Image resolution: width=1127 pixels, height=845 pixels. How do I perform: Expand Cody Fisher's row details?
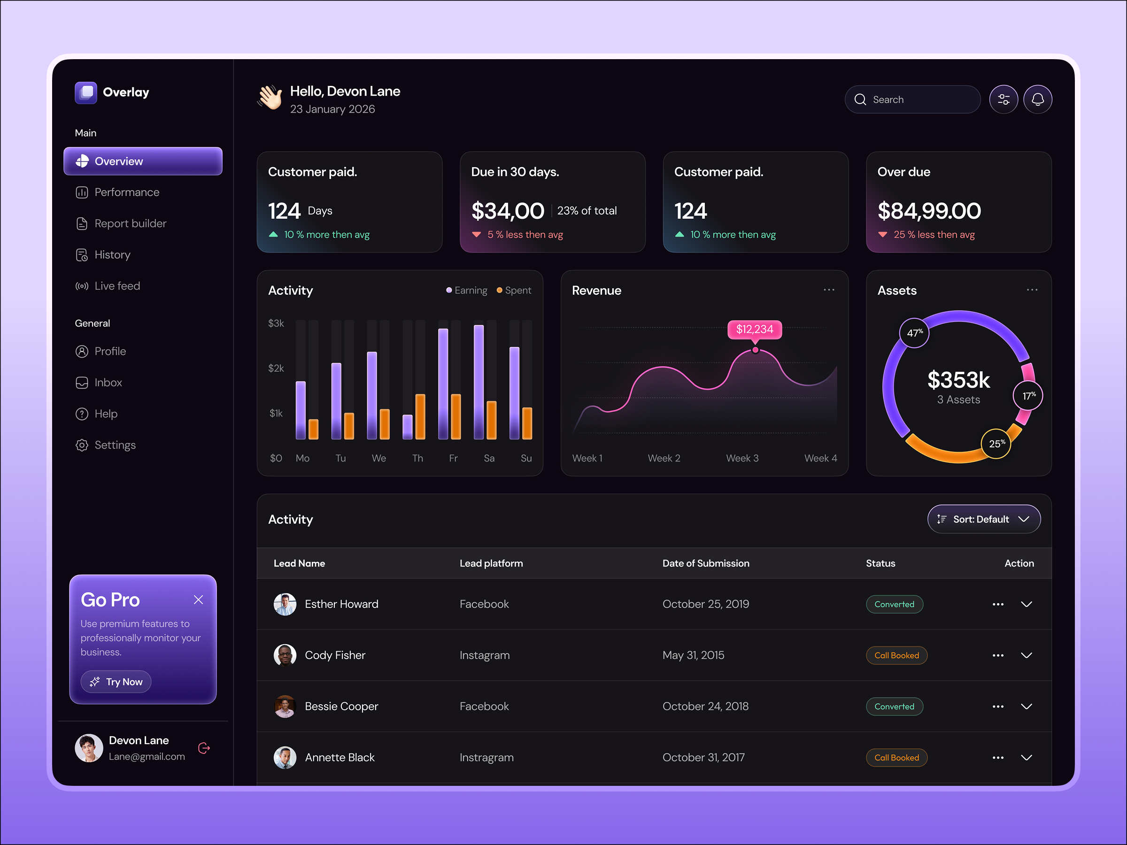1027,655
